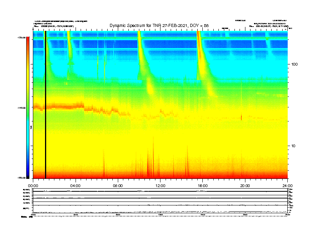Image resolution: width=310 pixels, height=239 pixels.
Task: Click the 12:00 time axis label
Action: point(160,186)
